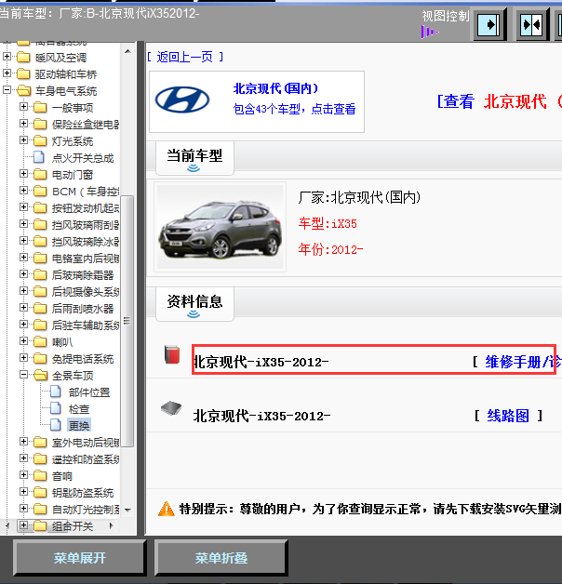This screenshot has width=562, height=584.
Task: Click the 查看 北京现代 link at right
Action: coord(500,101)
